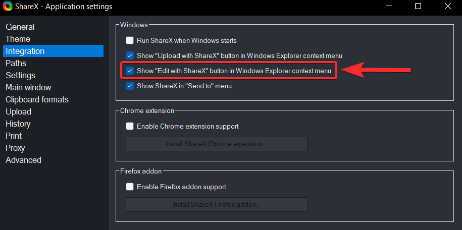This screenshot has height=230, width=462.
Task: Enable Firefox addon support checkbox
Action: pos(130,187)
